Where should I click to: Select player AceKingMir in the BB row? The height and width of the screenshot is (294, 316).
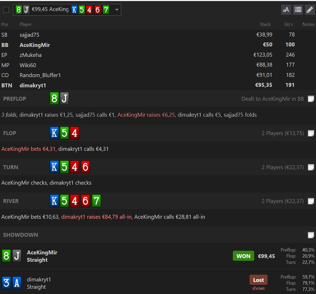click(x=35, y=45)
